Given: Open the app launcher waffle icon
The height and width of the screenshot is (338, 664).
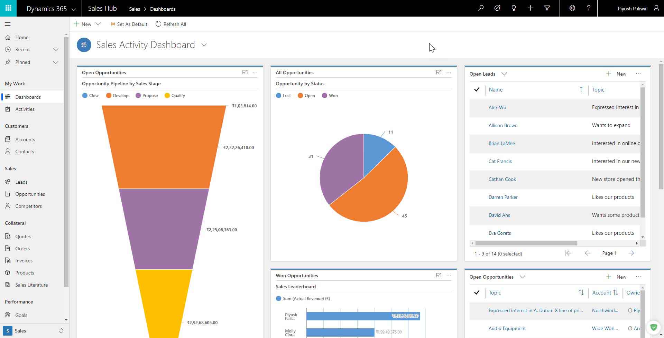Looking at the screenshot, I should pos(8,8).
